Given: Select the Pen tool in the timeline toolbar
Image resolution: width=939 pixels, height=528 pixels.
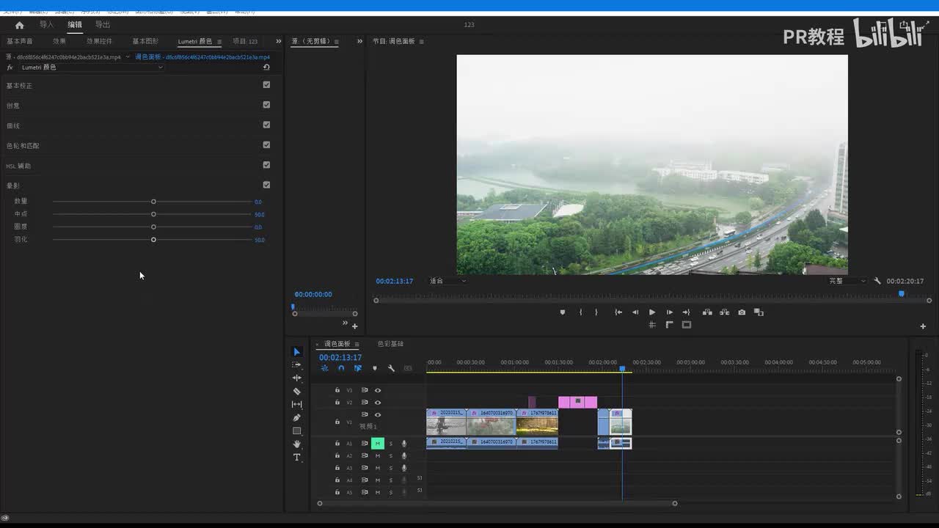Looking at the screenshot, I should tap(296, 418).
